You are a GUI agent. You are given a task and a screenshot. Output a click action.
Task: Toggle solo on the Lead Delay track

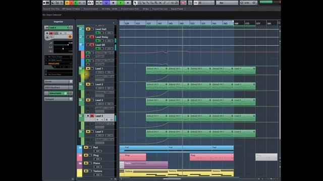pos(92,37)
